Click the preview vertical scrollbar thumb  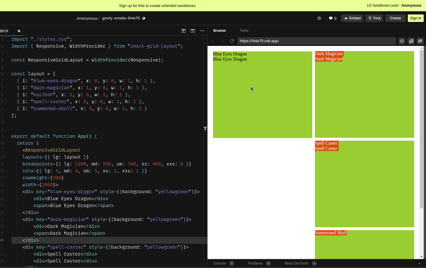(421, 129)
